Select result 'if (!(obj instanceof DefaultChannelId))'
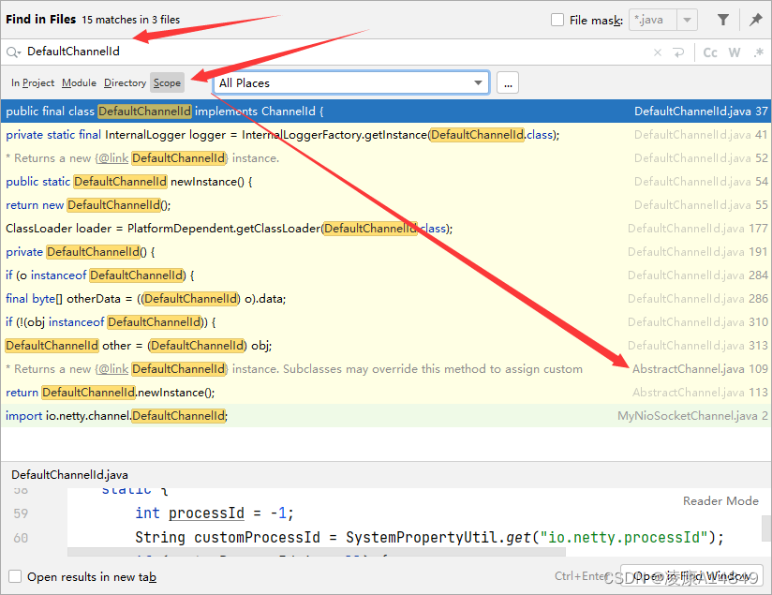The height and width of the screenshot is (595, 772). click(386, 322)
